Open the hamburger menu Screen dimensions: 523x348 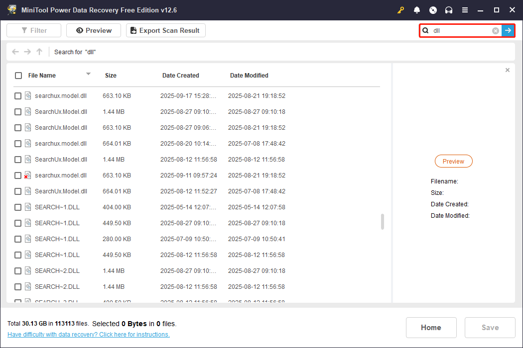[x=465, y=9]
